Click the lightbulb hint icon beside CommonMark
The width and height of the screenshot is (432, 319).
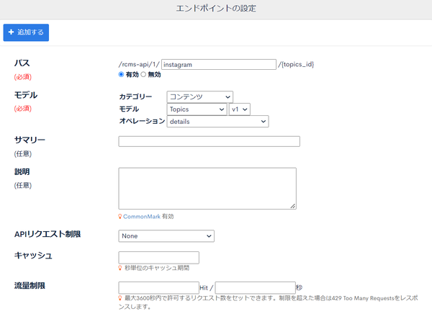[x=120, y=217]
